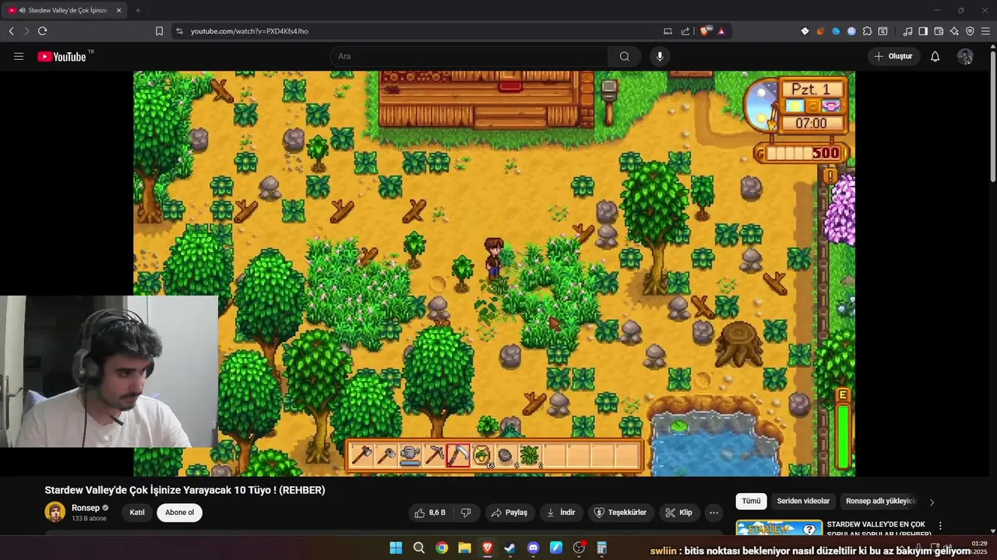The height and width of the screenshot is (560, 997).
Task: Click the video title text
Action: tap(185, 490)
